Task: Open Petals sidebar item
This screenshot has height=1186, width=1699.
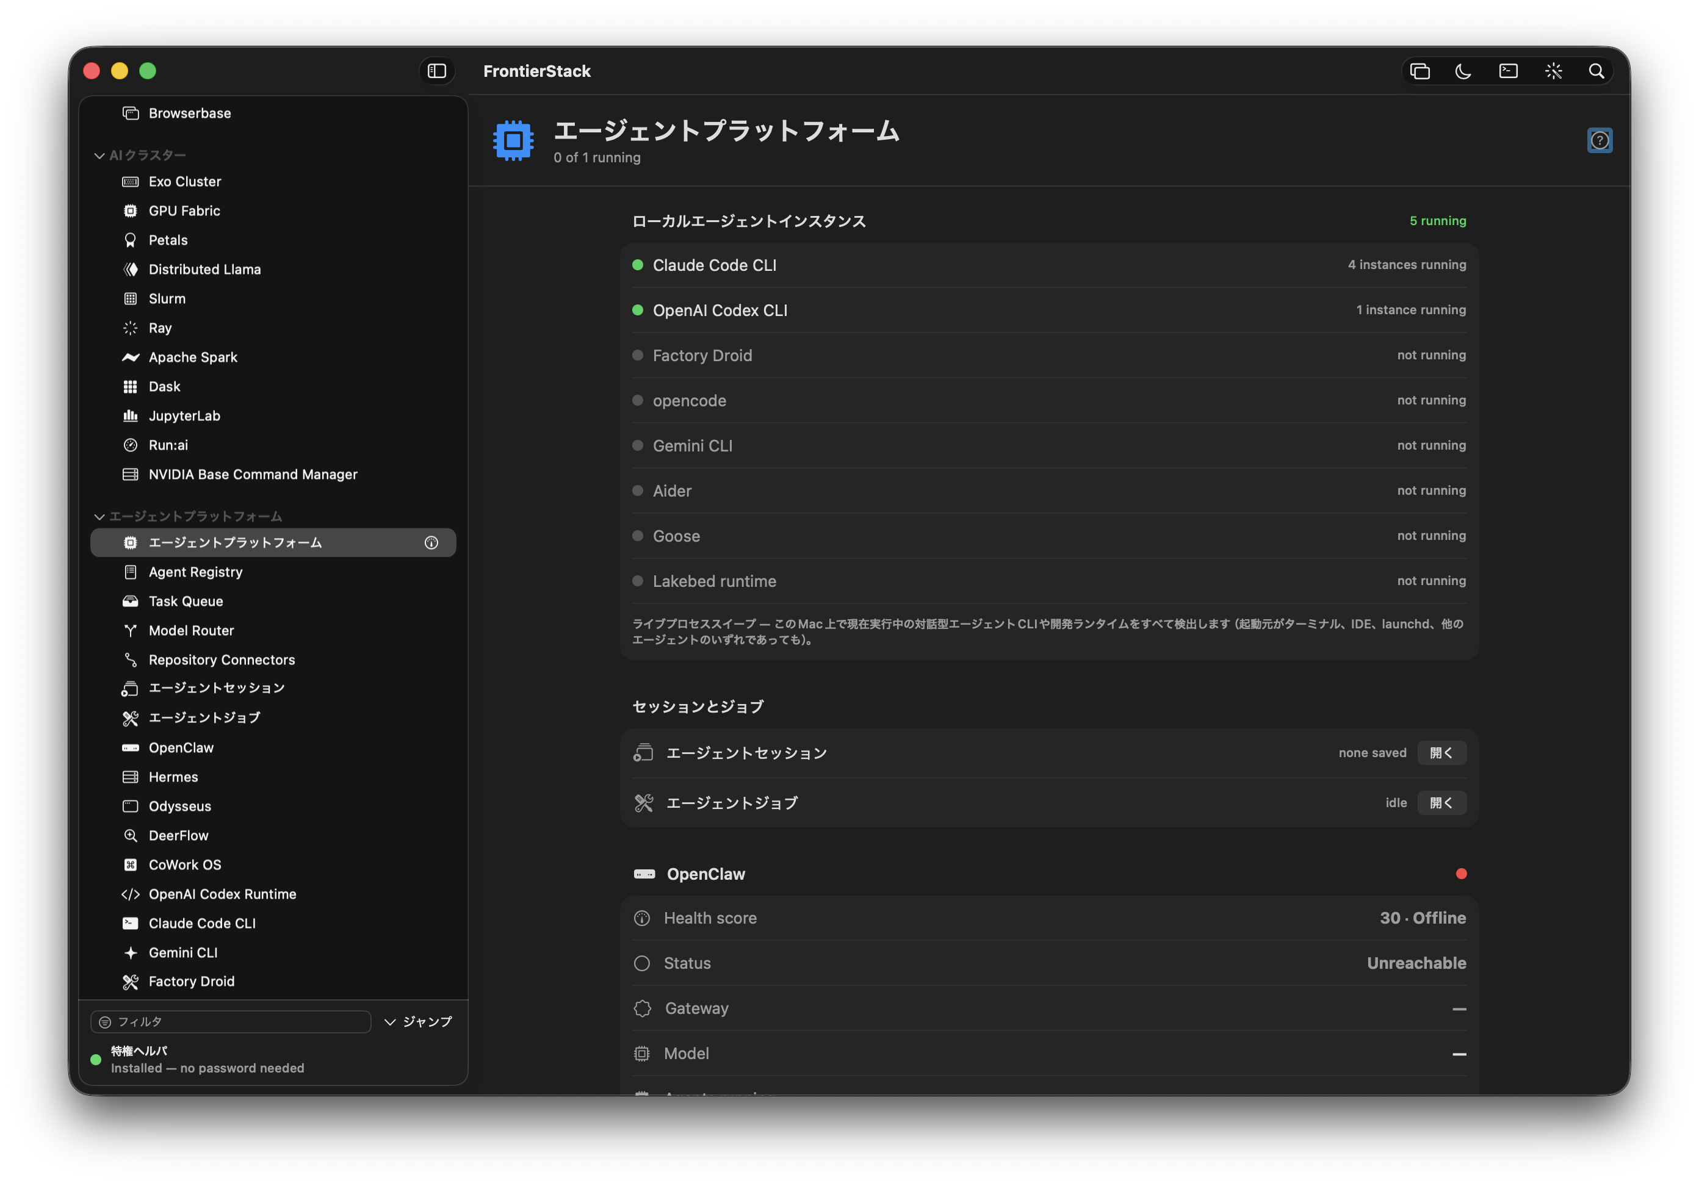Action: 273,240
